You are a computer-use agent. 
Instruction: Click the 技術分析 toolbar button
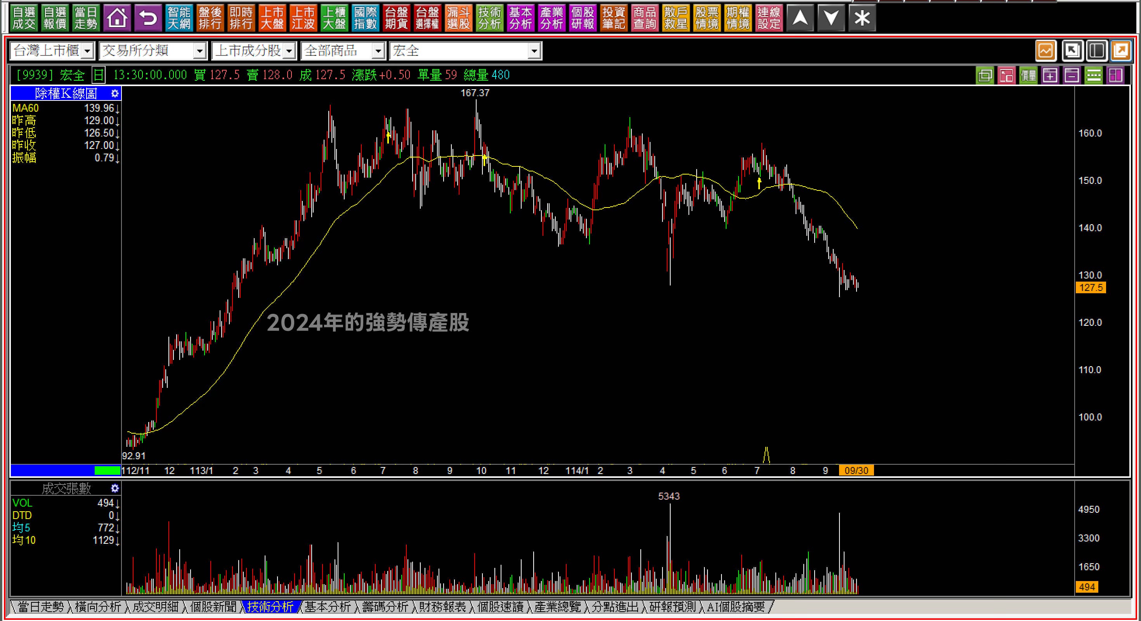pyautogui.click(x=489, y=18)
